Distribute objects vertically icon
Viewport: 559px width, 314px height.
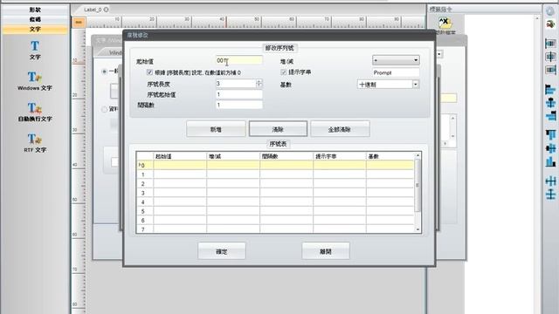550,195
